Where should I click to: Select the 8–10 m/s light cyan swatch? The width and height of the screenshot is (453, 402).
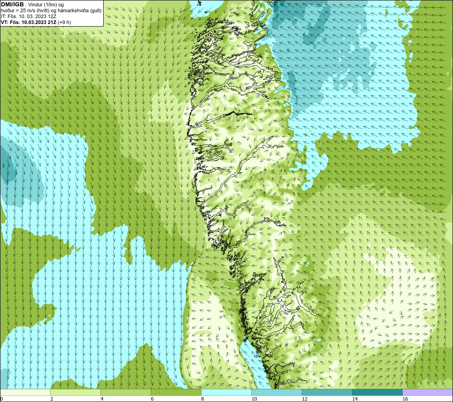click(226, 392)
